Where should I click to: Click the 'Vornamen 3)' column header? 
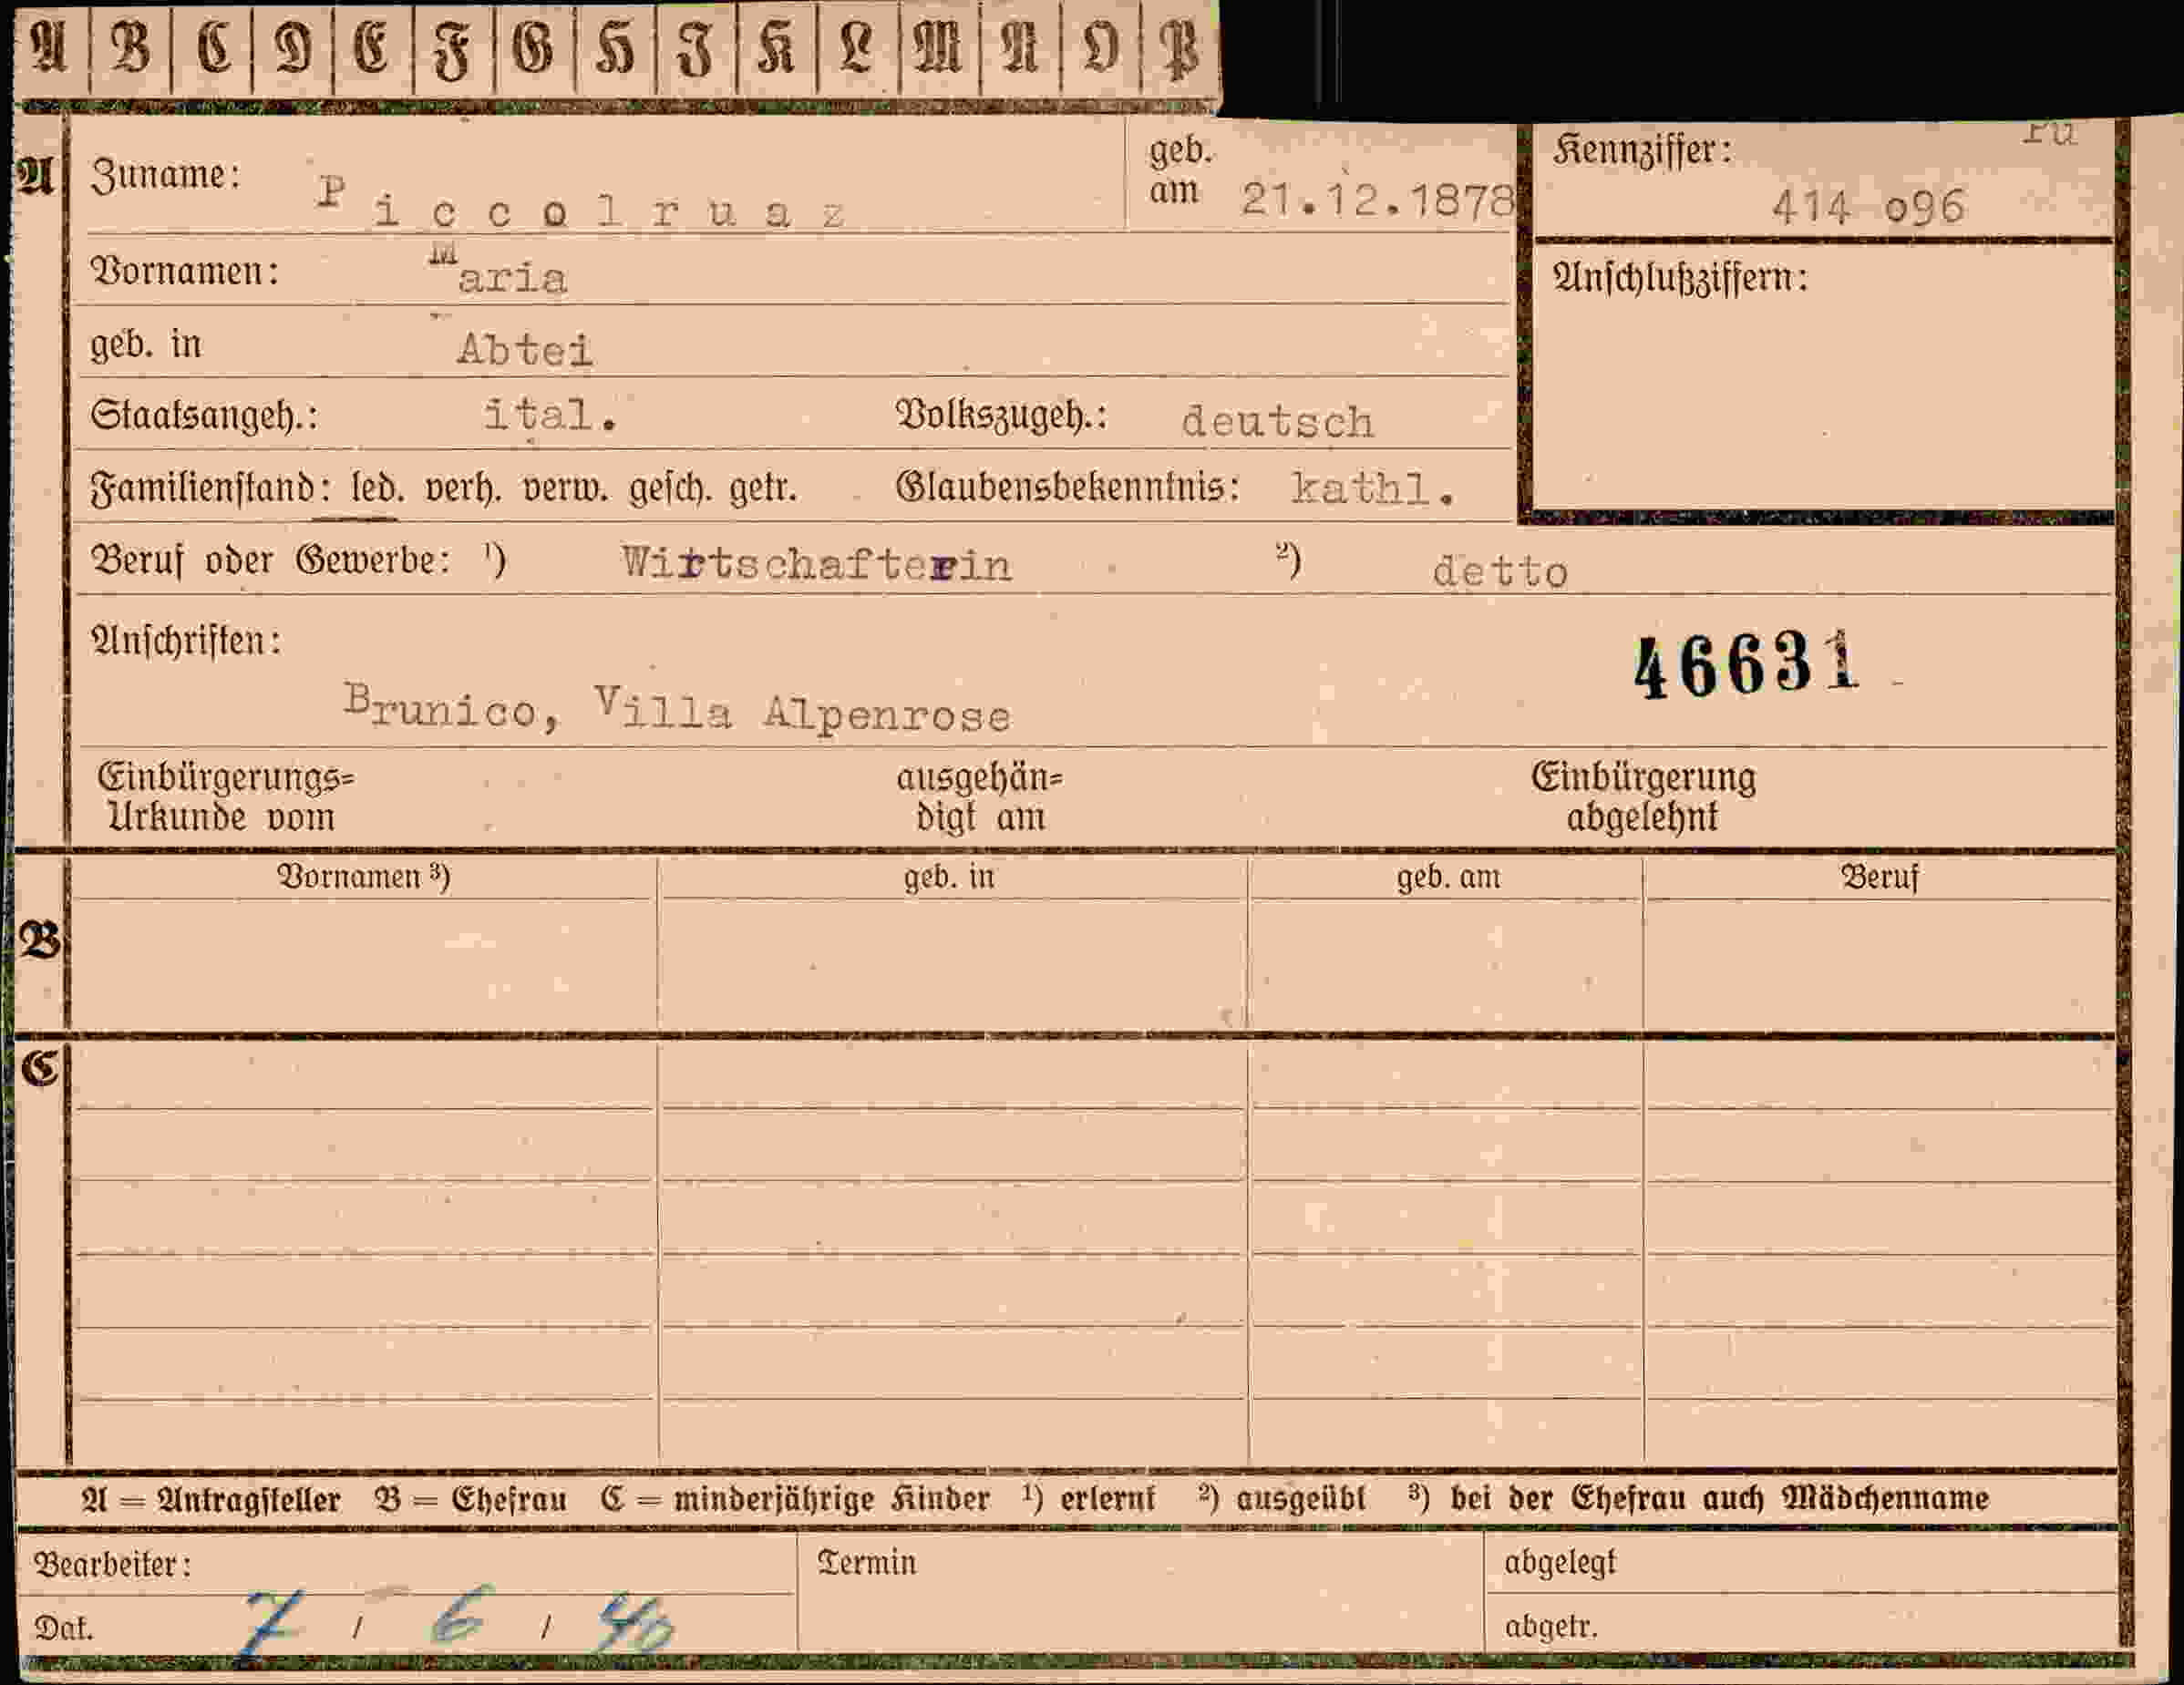click(x=364, y=876)
